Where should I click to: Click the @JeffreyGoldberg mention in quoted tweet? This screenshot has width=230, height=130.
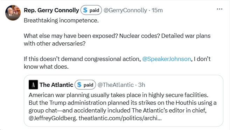(x=53, y=118)
